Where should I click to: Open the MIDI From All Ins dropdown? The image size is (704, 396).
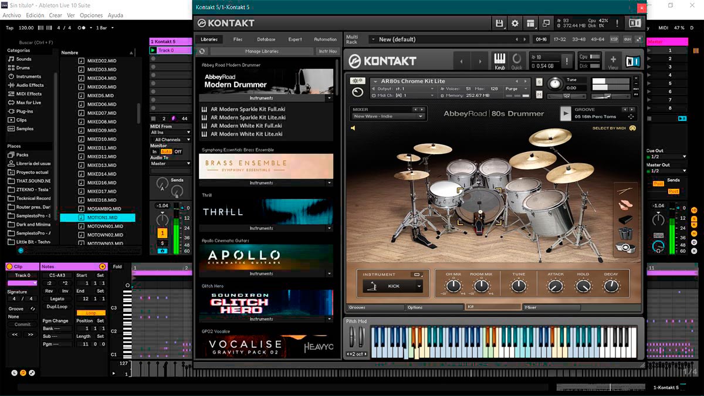pos(171,133)
